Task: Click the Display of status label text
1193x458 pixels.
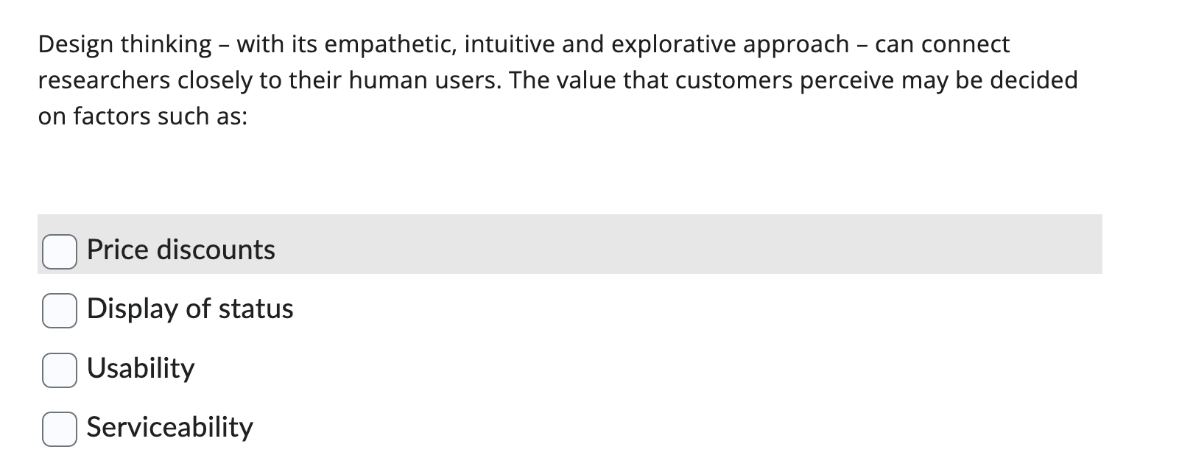Action: point(190,309)
